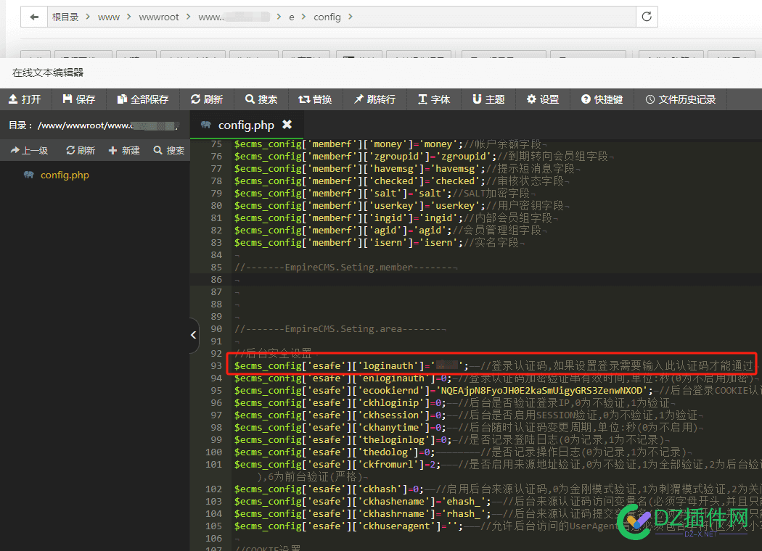Switch to the config.php editor tab
Screen dimensions: 762x551
tap(246, 125)
